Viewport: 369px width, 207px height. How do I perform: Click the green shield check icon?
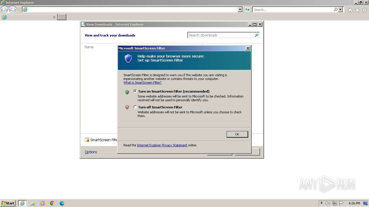(127, 92)
